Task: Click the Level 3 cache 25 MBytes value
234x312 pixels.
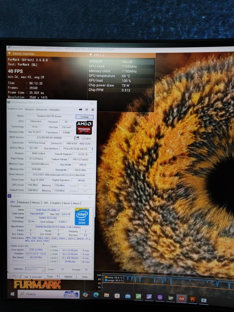Action: (70, 262)
